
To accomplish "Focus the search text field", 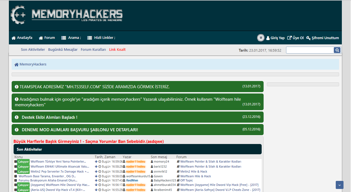I will (x=310, y=50).
